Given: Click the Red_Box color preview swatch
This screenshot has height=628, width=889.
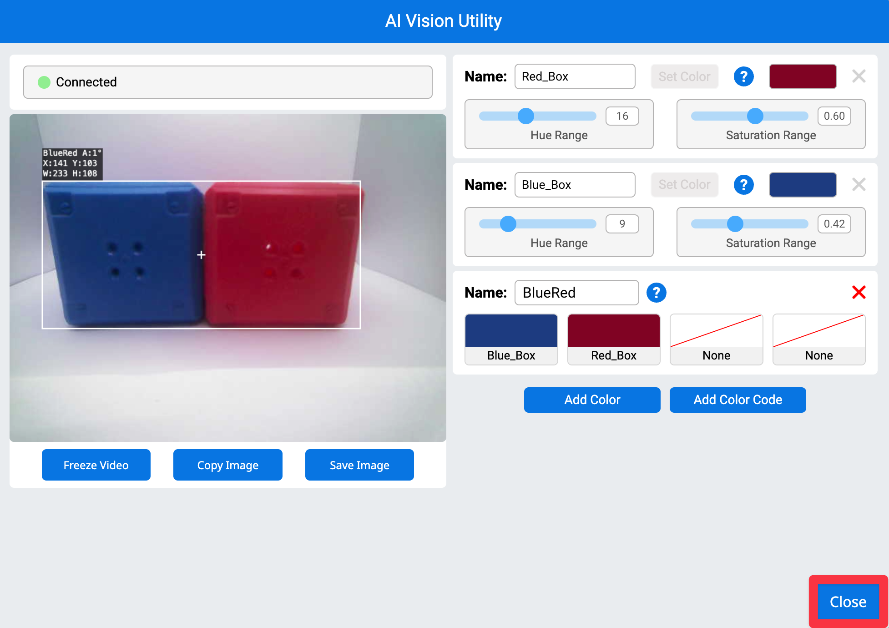Looking at the screenshot, I should click(803, 76).
